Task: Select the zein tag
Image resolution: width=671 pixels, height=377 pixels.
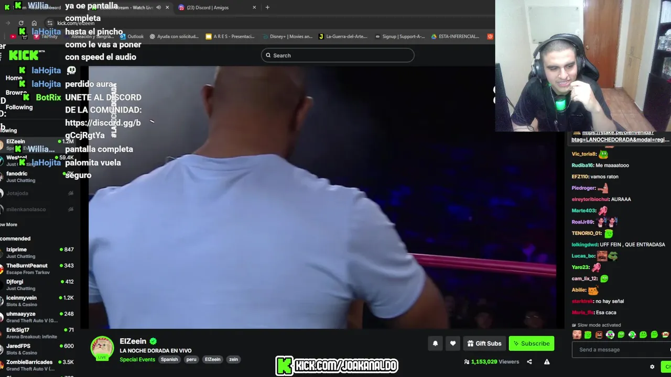Action: (x=233, y=360)
